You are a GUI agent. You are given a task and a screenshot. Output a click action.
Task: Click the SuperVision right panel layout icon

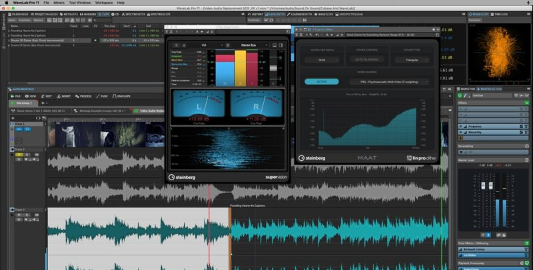[x=280, y=45]
